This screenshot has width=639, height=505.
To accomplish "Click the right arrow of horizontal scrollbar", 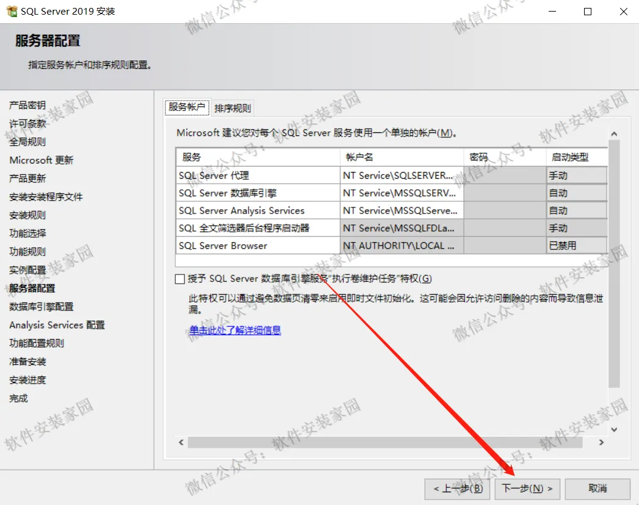I will [x=601, y=442].
